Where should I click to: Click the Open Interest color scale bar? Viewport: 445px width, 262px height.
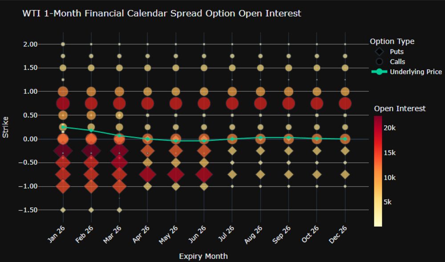point(378,171)
